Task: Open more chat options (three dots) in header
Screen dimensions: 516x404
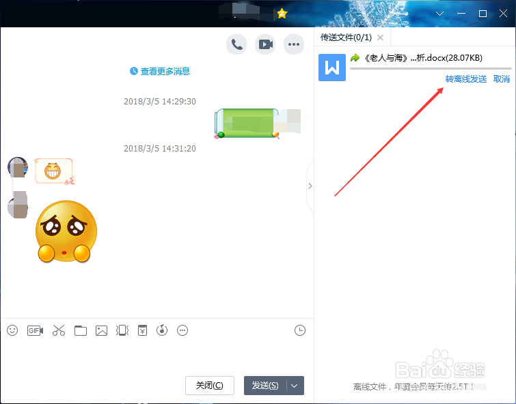Action: 294,44
